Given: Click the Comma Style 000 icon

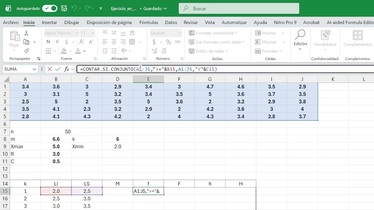Looking at the screenshot, I should pyautogui.click(x=178, y=42).
